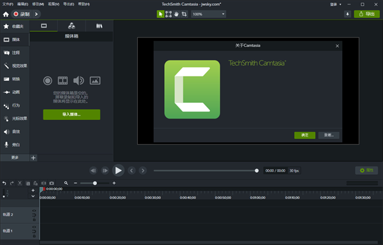Expand the record options arrow next to 录制
Image resolution: width=383 pixels, height=245 pixels.
pyautogui.click(x=36, y=14)
